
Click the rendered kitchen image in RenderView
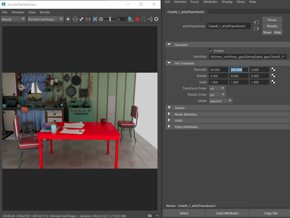point(80,121)
